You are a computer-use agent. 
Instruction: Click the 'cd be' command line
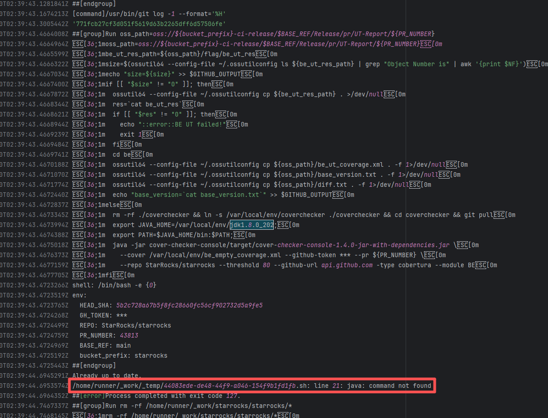pos(122,154)
